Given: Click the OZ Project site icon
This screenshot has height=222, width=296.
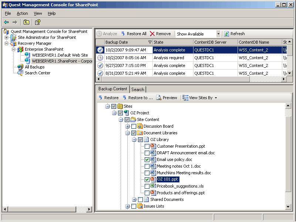Looking at the screenshot, I should point(127,113).
